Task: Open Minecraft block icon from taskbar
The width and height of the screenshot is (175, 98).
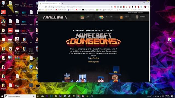Action: (74, 96)
